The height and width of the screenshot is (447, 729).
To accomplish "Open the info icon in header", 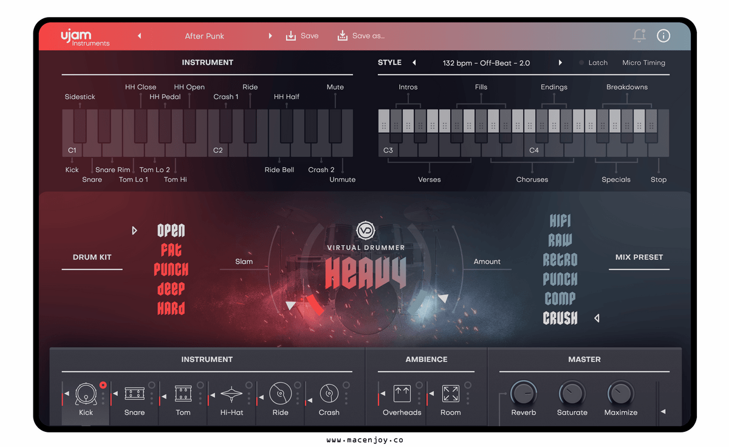I will [x=663, y=36].
